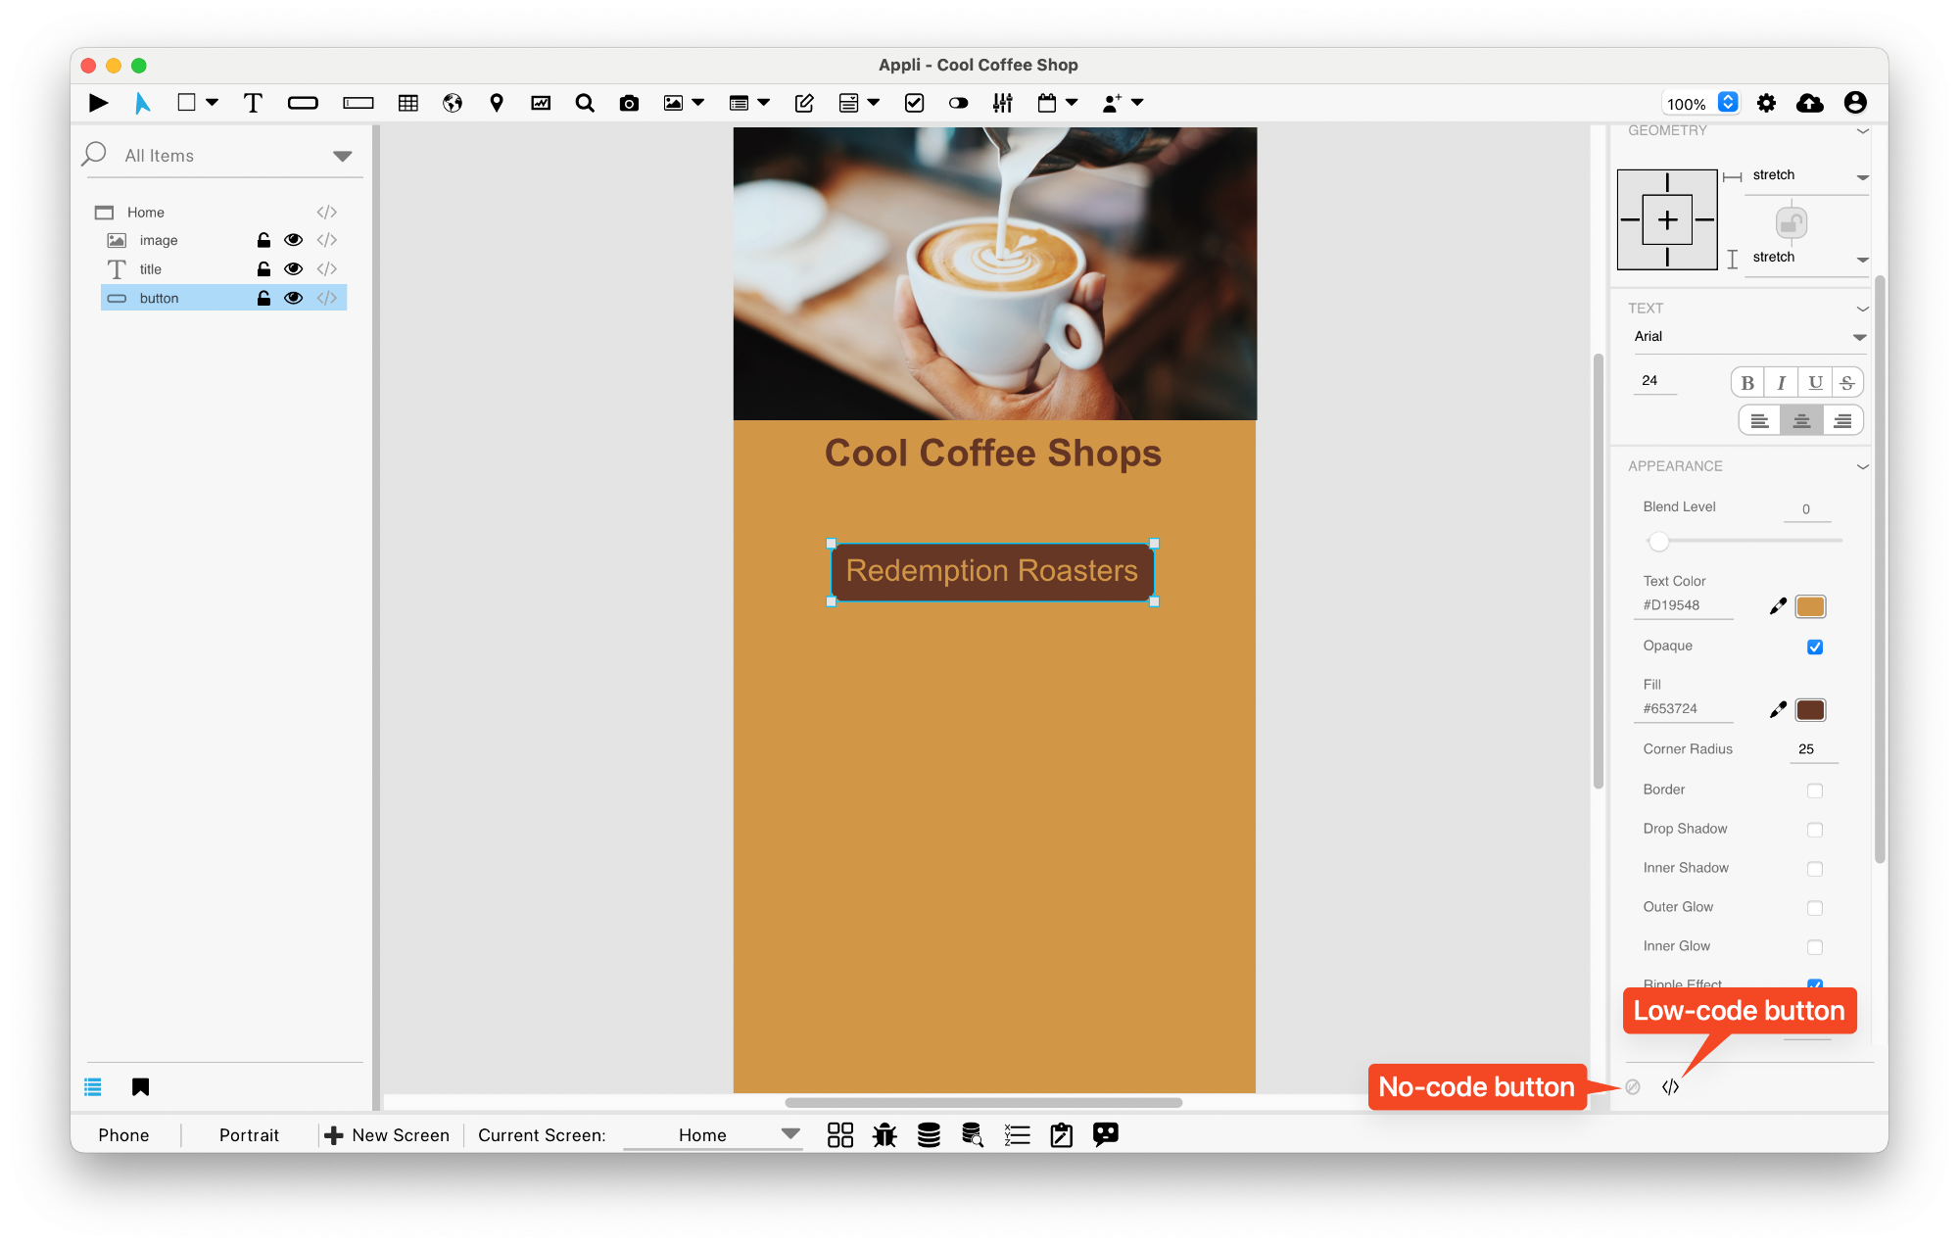Collapse the APPEARANCE section
1959x1246 pixels.
(x=1862, y=467)
